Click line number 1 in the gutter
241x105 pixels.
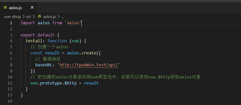(11, 23)
